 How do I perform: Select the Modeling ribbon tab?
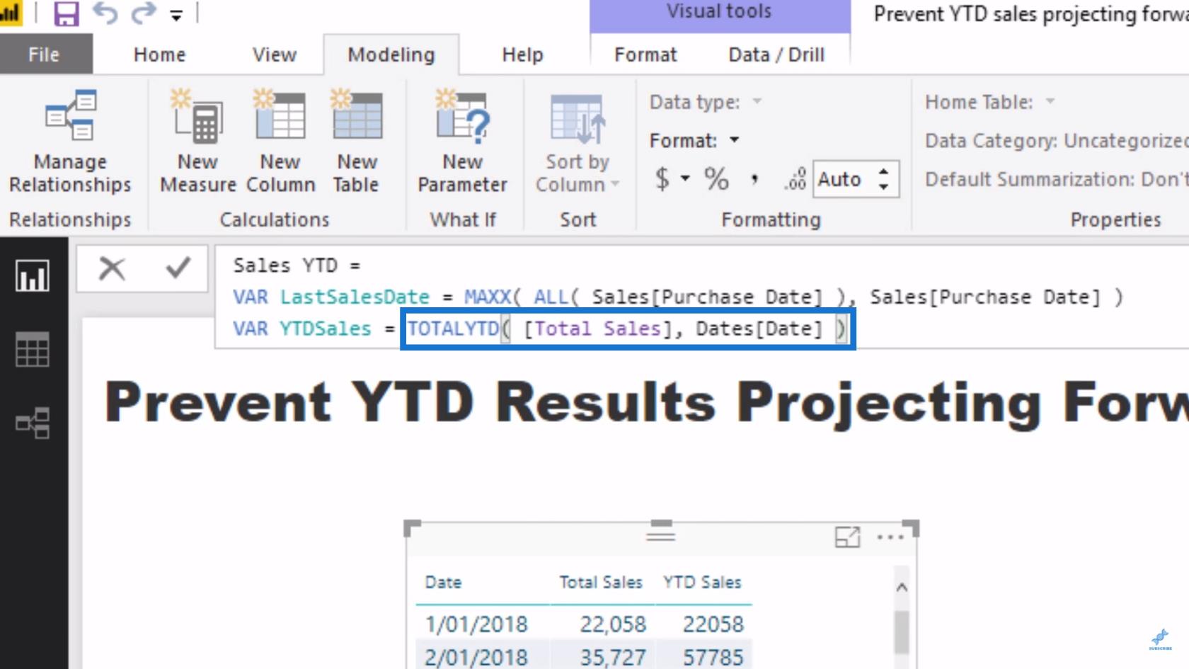pos(391,55)
